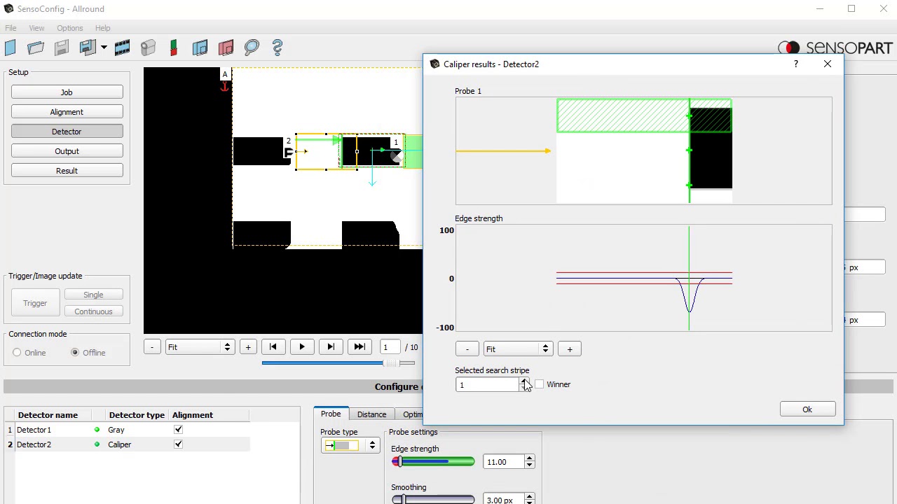897x504 pixels.
Task: Zoom out main image with minus button
Action: pos(152,347)
